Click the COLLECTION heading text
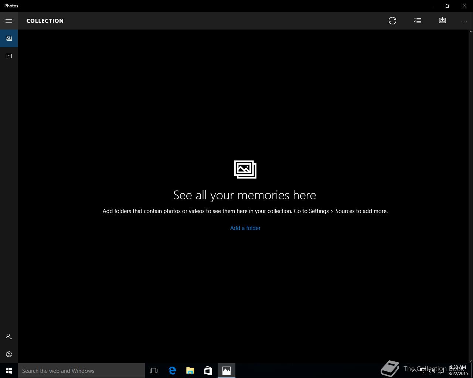The height and width of the screenshot is (378, 473). [x=45, y=21]
